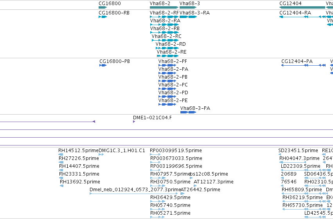Select the Vha68-3 gene label
This screenshot has width=333, height=219.
coord(190,4)
